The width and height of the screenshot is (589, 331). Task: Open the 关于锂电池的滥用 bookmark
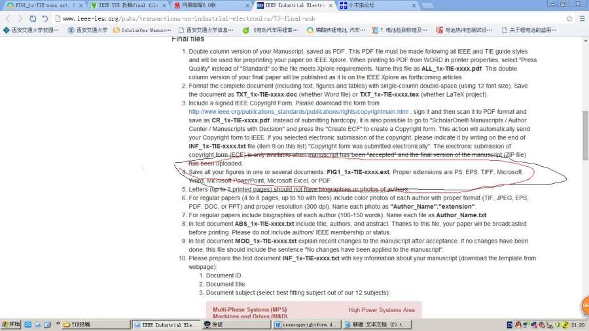[x=529, y=30]
